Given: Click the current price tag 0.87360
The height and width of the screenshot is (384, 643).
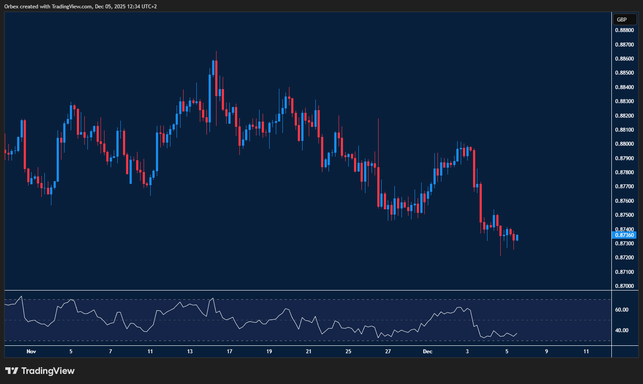Looking at the screenshot, I should (x=624, y=235).
